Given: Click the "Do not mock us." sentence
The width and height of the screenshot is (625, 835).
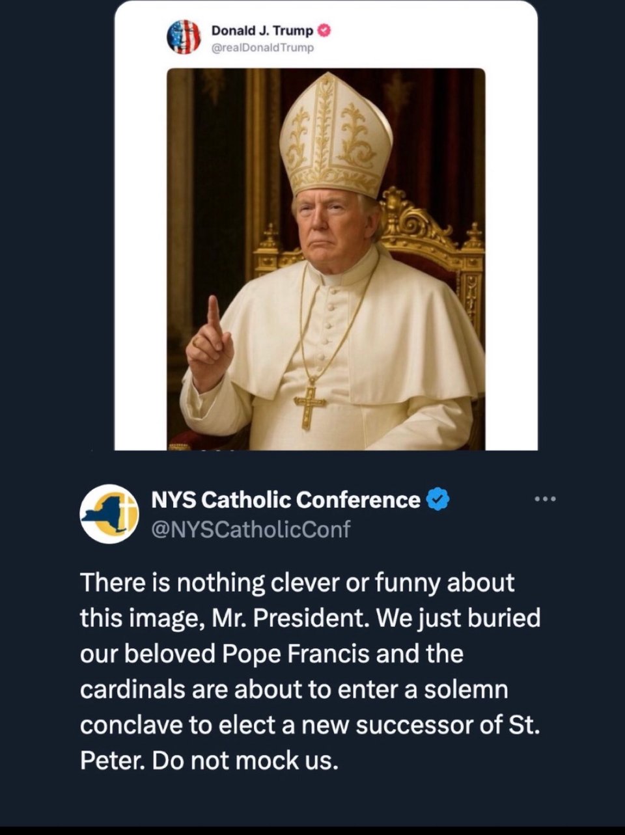Looking at the screenshot, I should 246,760.
